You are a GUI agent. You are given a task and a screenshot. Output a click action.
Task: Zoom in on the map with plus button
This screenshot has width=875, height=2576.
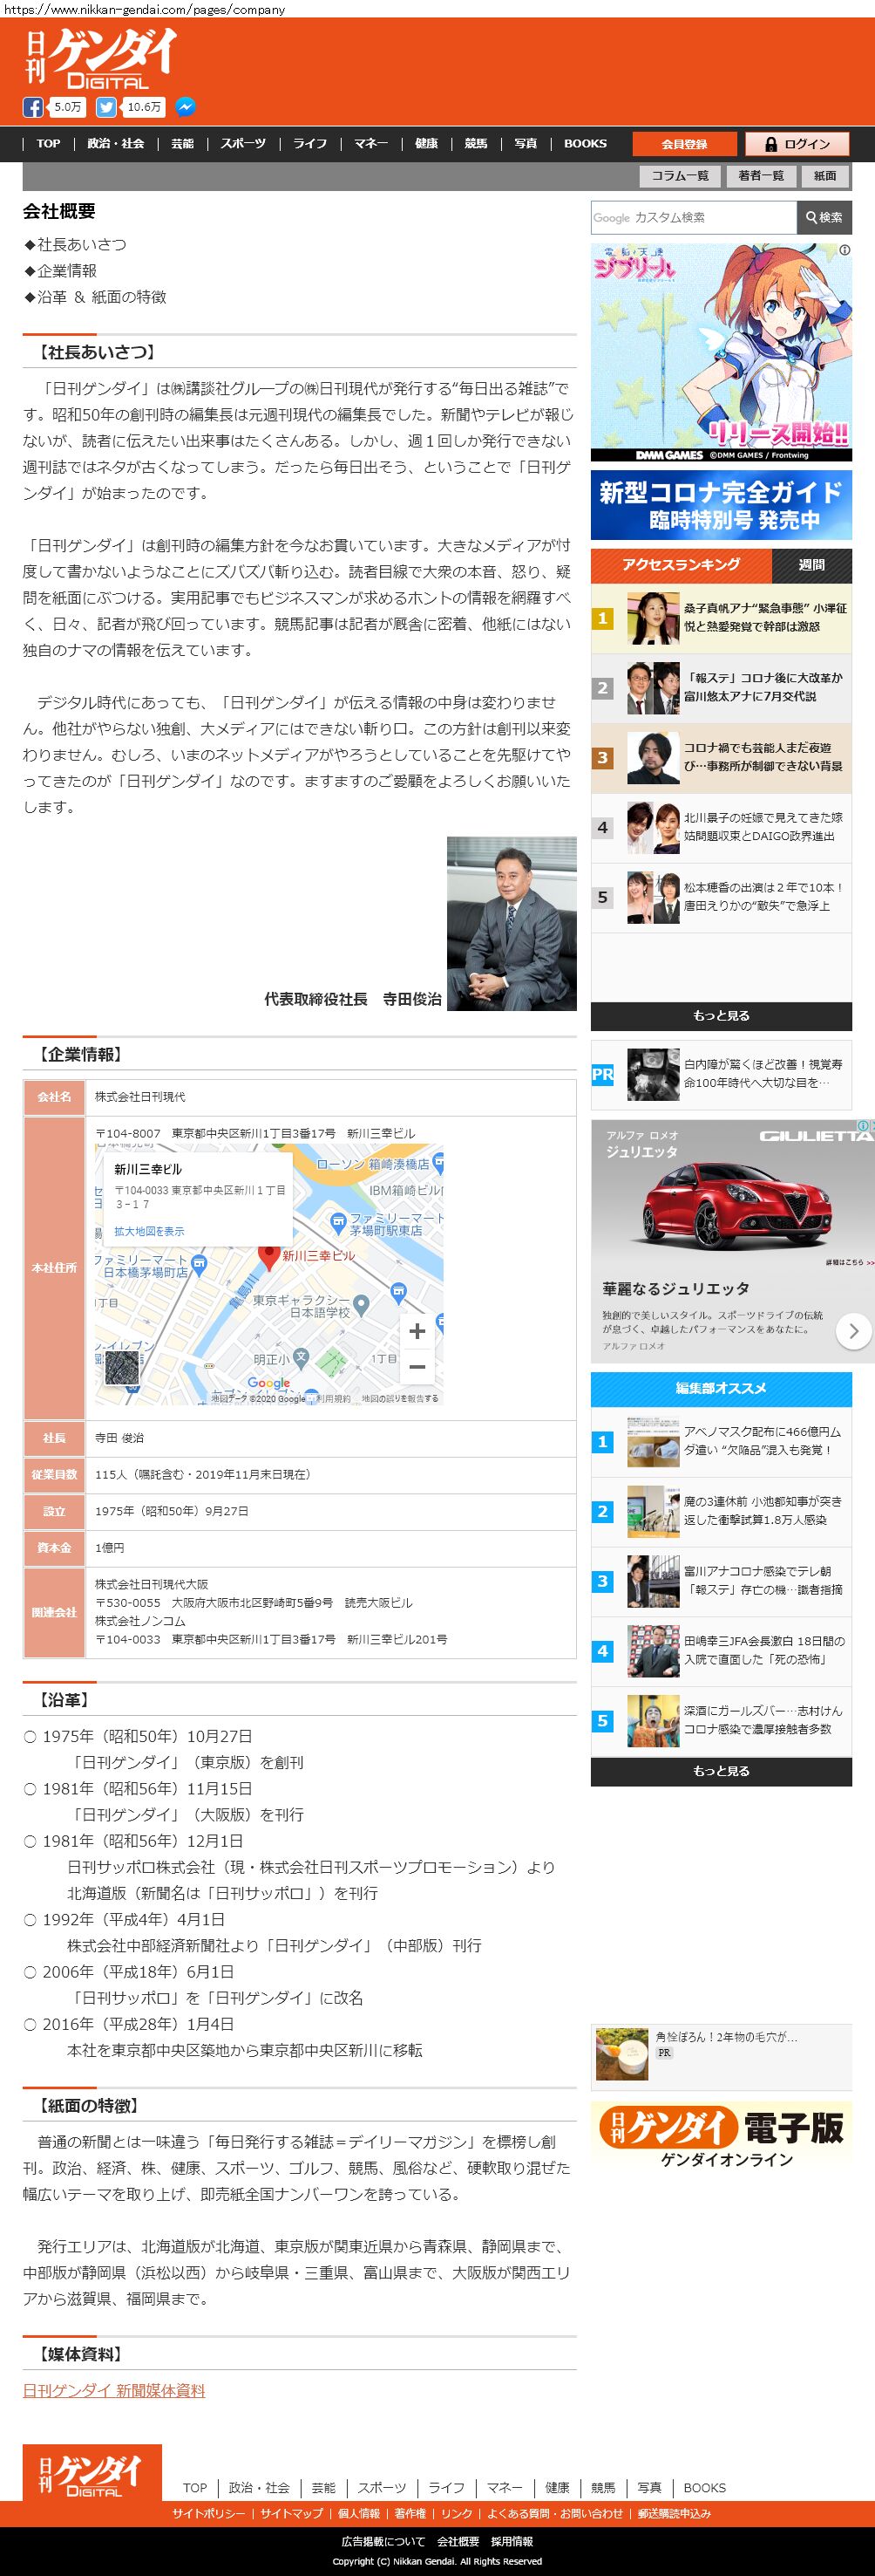point(417,1330)
